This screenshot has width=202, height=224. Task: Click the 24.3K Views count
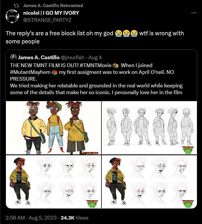(x=74, y=218)
